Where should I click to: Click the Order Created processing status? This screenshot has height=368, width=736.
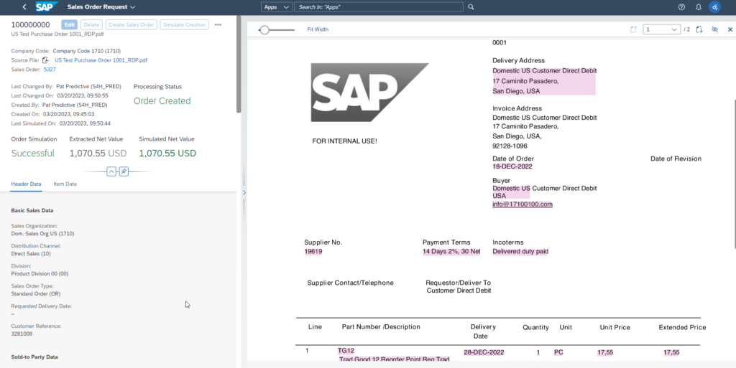pos(162,100)
